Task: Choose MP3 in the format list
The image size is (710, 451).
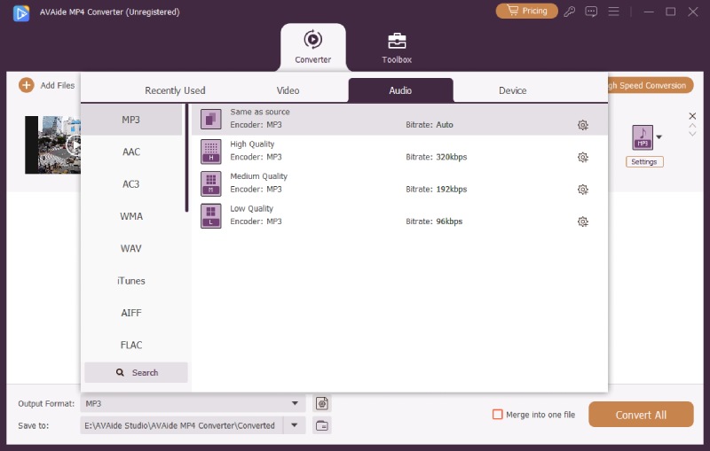Action: pyautogui.click(x=131, y=120)
